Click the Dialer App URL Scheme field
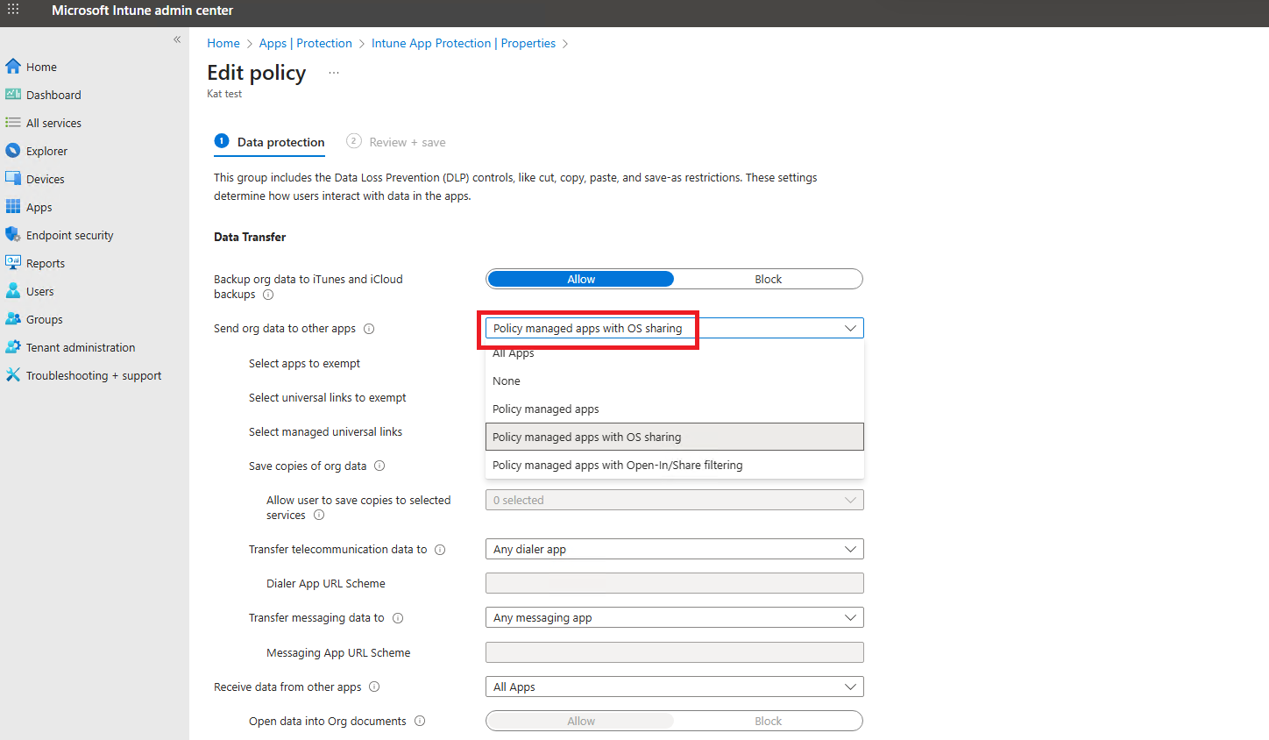Screen dimensions: 1269x740 (675, 583)
